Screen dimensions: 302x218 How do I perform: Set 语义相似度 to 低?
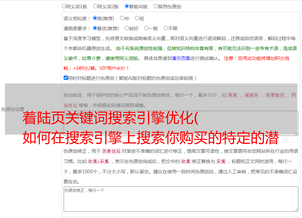coord(137,18)
